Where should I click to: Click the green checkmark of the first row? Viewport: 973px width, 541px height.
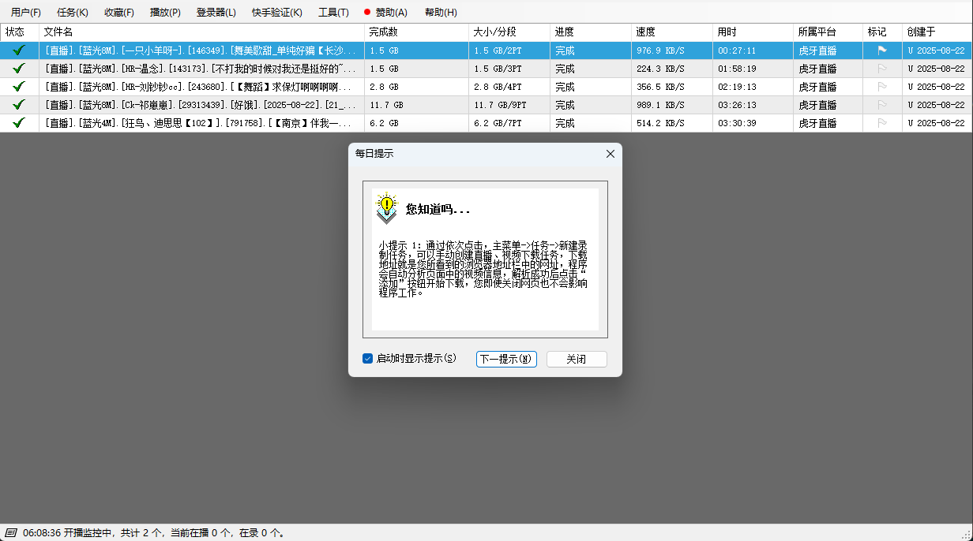[x=19, y=50]
